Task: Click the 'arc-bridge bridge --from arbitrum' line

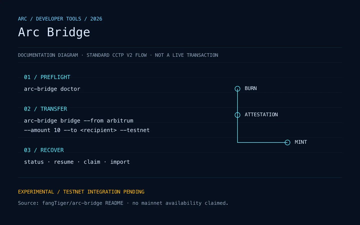Action: (x=79, y=121)
